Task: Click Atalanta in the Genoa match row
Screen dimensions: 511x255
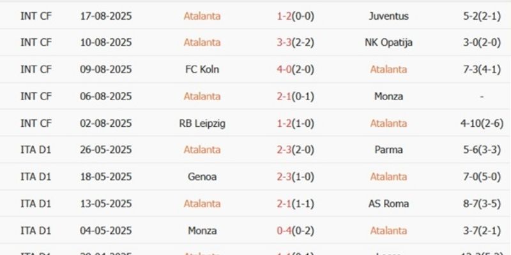Action: click(388, 177)
